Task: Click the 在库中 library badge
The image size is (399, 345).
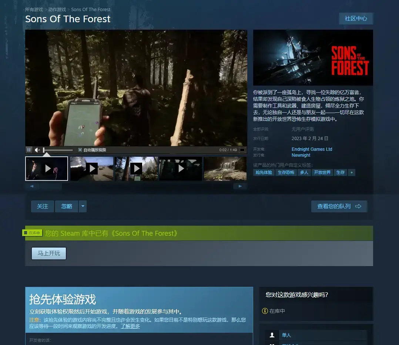Action: point(32,233)
